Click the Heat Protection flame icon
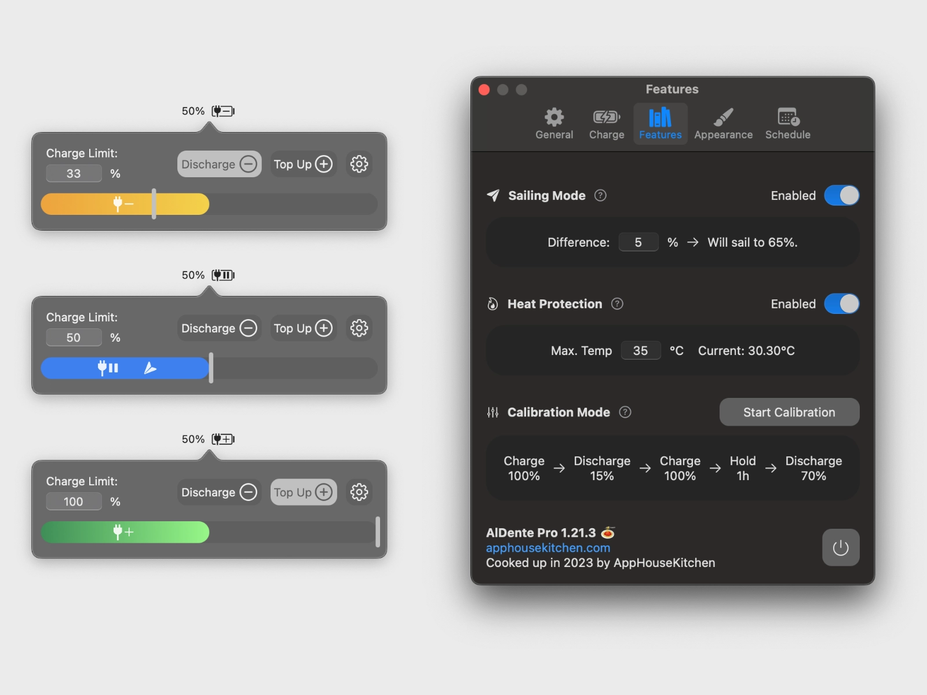 coord(492,304)
